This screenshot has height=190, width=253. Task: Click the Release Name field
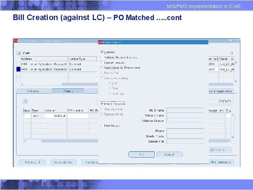tap(185, 115)
